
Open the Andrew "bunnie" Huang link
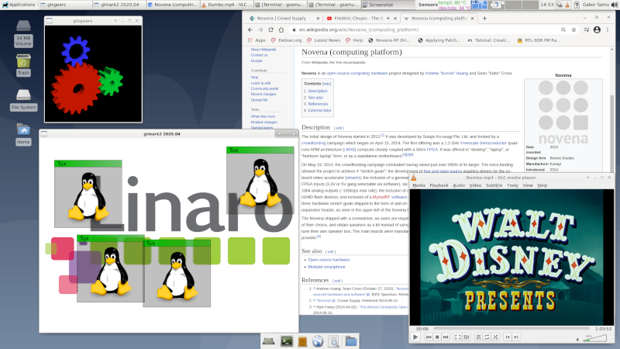tap(446, 73)
